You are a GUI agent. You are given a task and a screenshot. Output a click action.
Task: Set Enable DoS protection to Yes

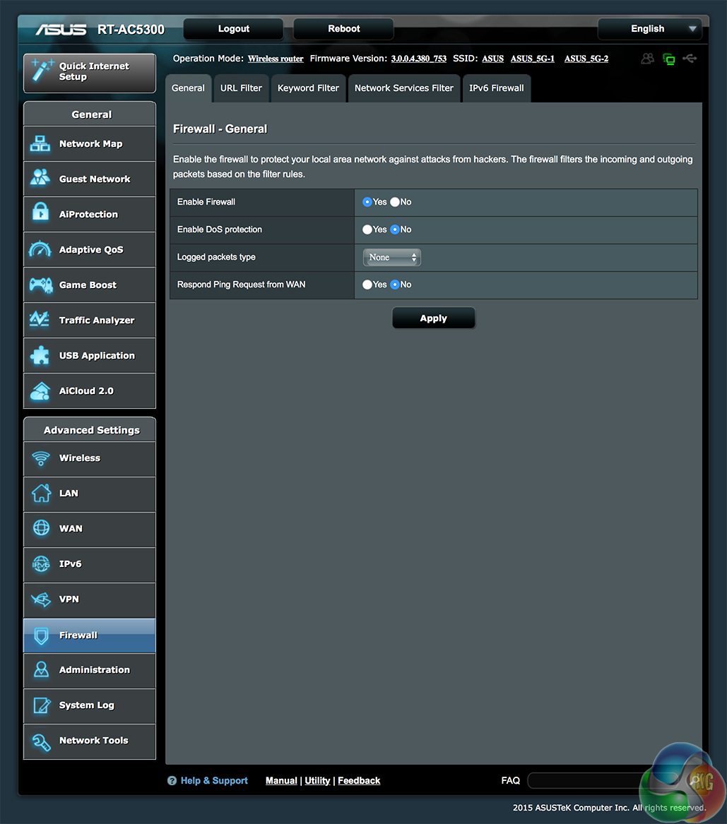click(367, 229)
